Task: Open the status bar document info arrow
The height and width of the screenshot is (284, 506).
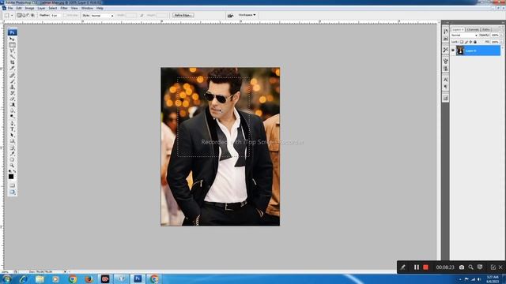Action: tap(65, 271)
